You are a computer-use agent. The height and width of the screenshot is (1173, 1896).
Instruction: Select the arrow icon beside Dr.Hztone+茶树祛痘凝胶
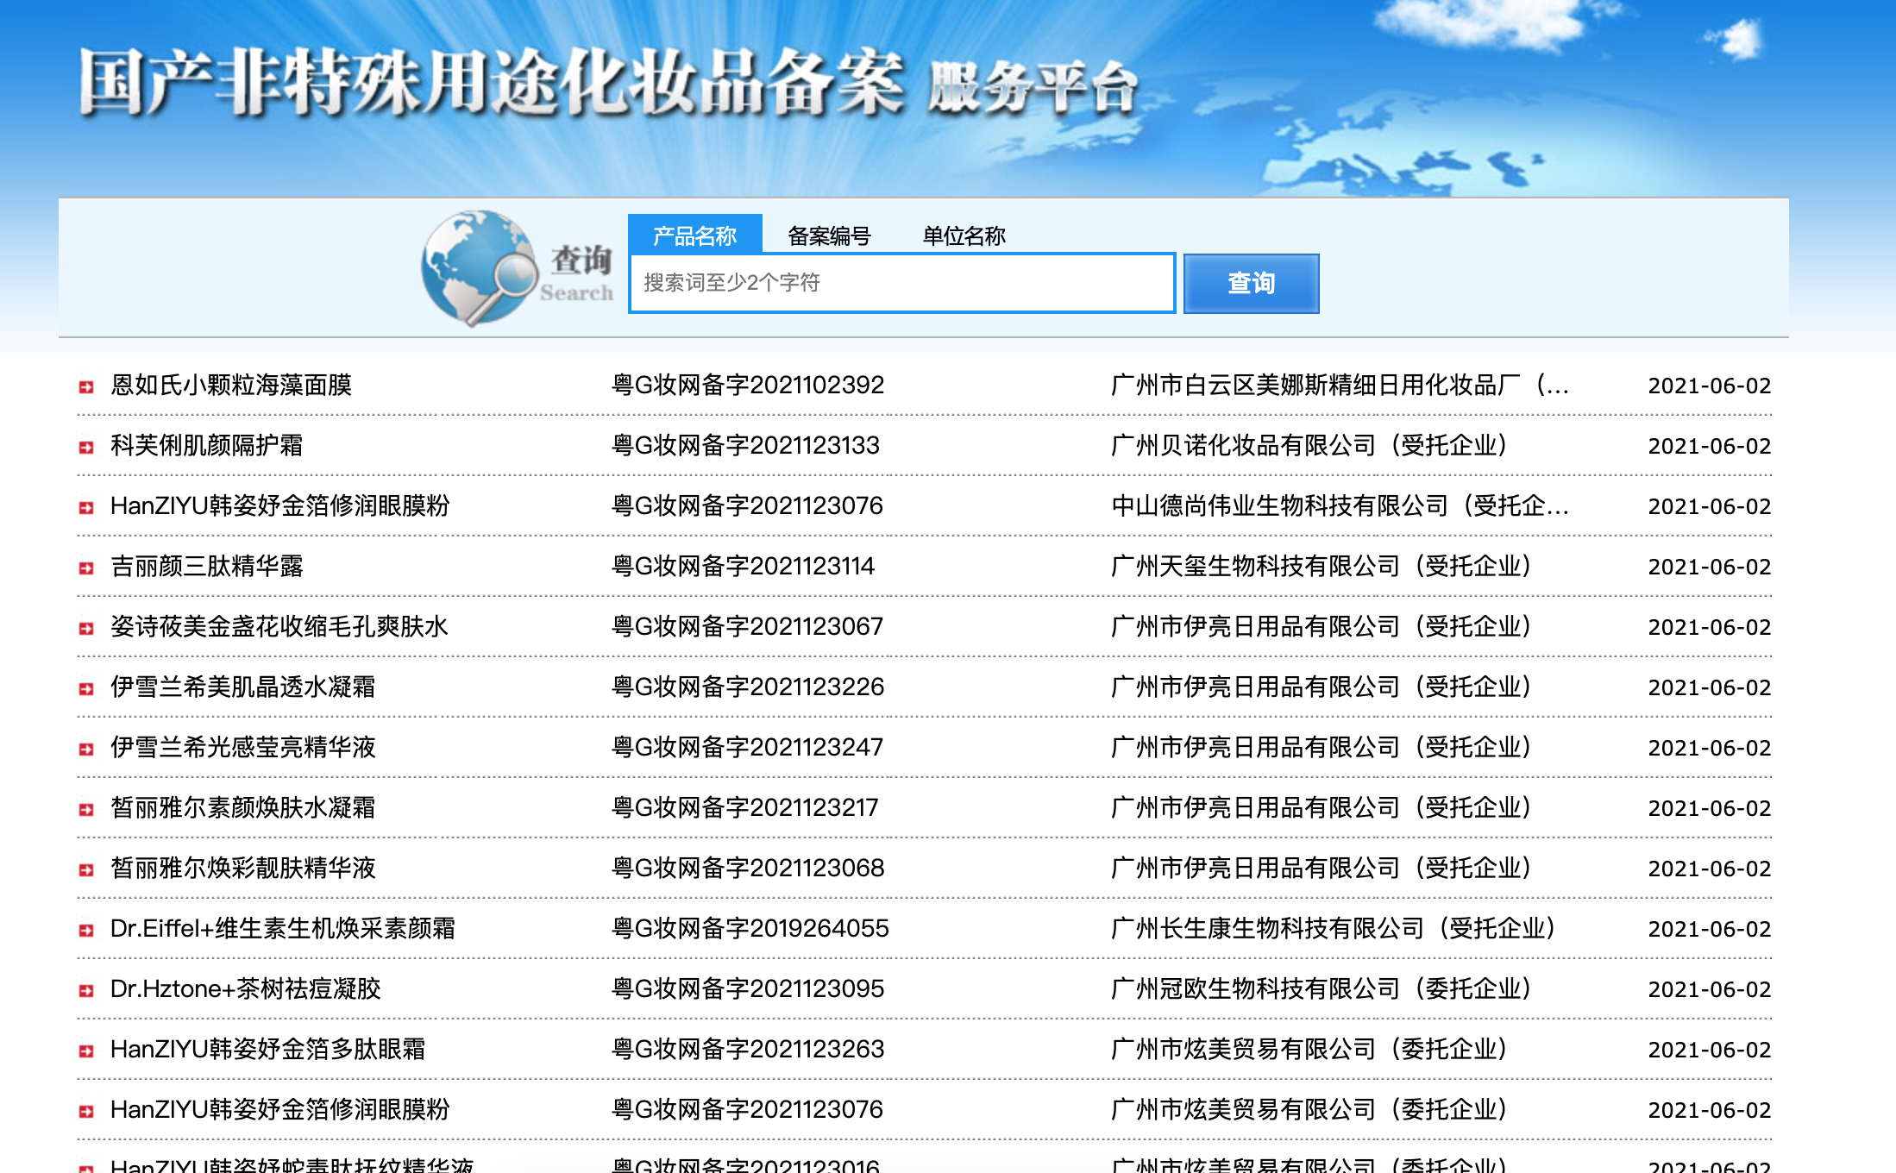pos(85,990)
